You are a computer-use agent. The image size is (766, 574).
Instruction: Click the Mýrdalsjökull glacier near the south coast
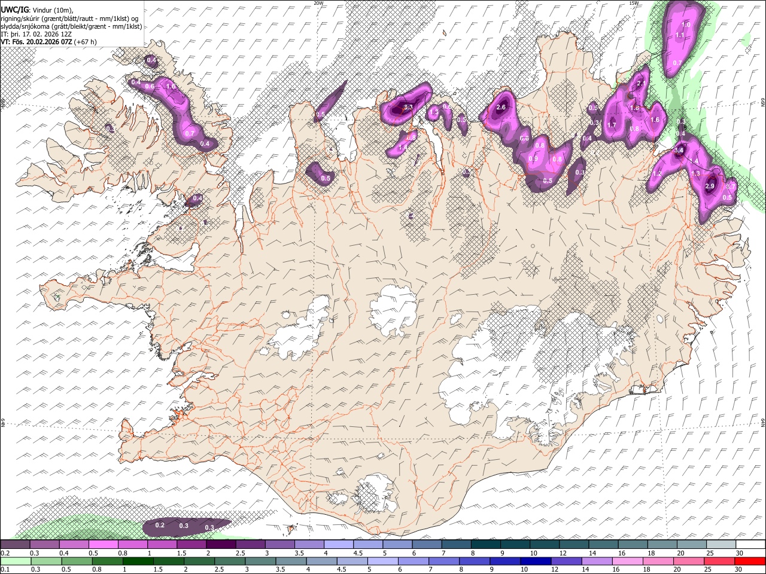(x=375, y=494)
